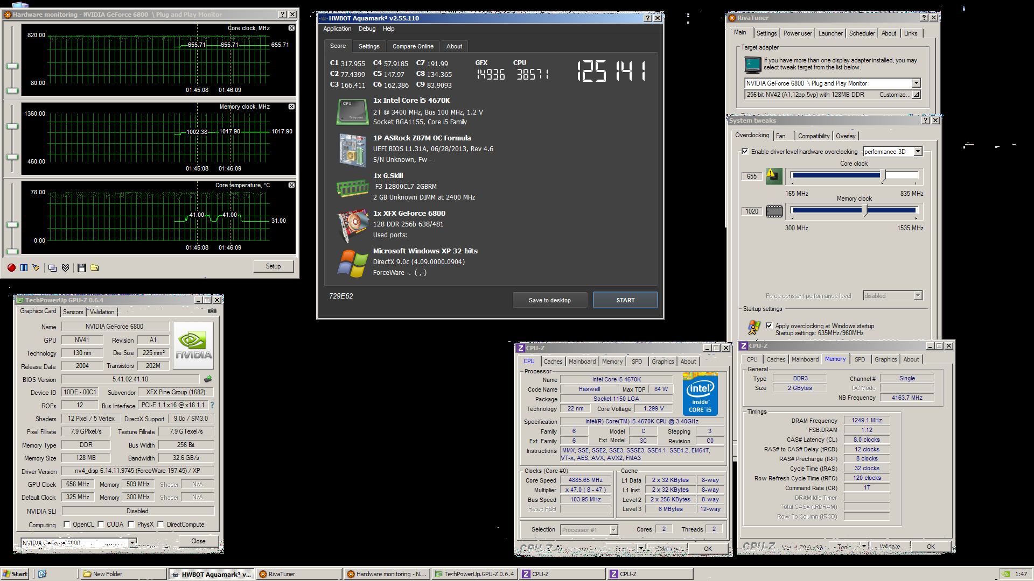Open the performance 3D dropdown

(918, 151)
